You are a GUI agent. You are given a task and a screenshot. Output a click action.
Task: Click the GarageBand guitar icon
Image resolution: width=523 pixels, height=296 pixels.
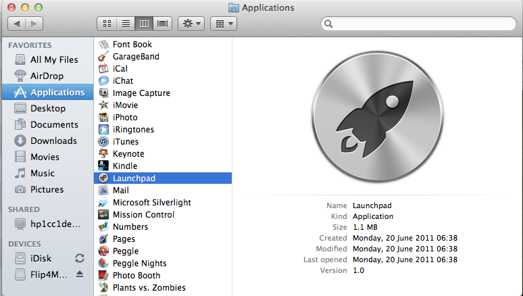(104, 56)
